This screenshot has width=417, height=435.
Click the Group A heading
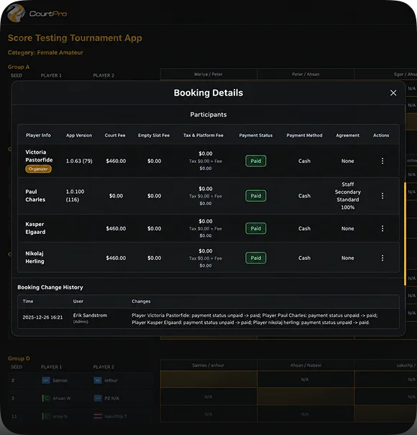pyautogui.click(x=19, y=67)
